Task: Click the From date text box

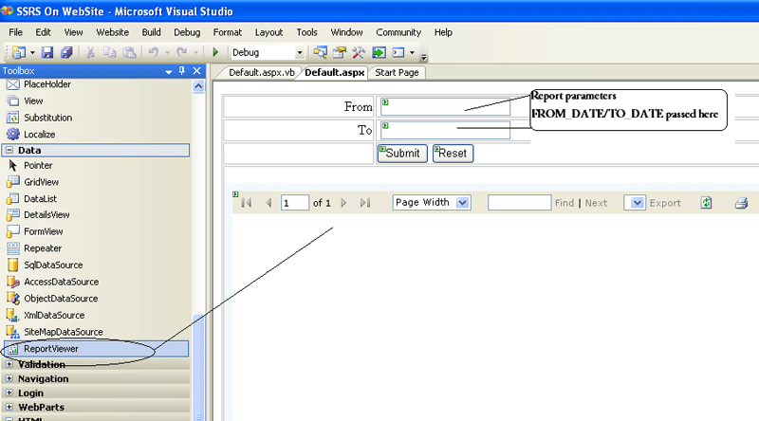Action: click(445, 107)
